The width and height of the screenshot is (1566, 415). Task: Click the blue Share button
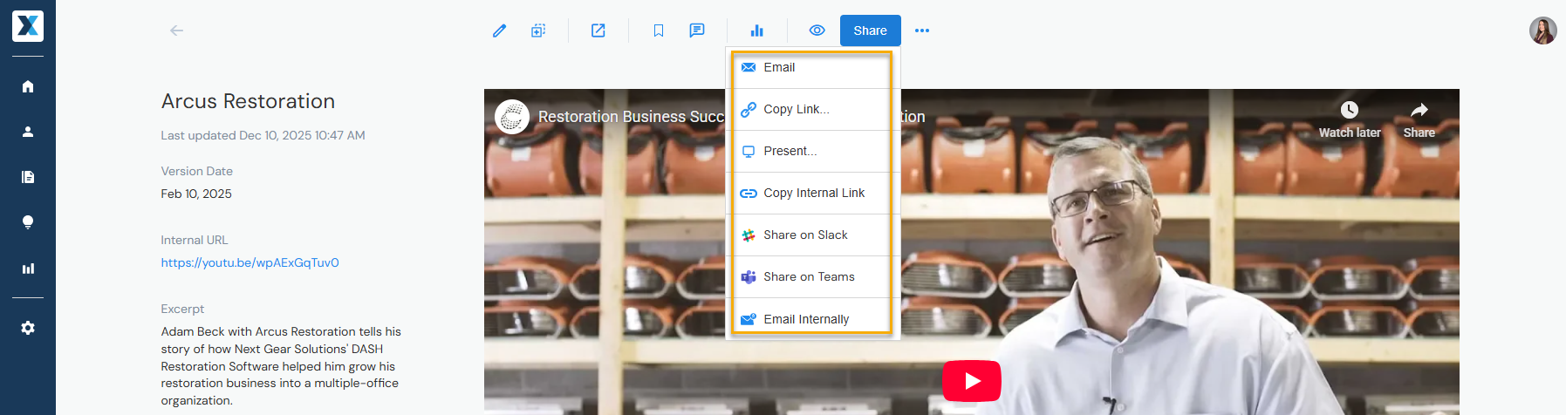click(x=870, y=31)
